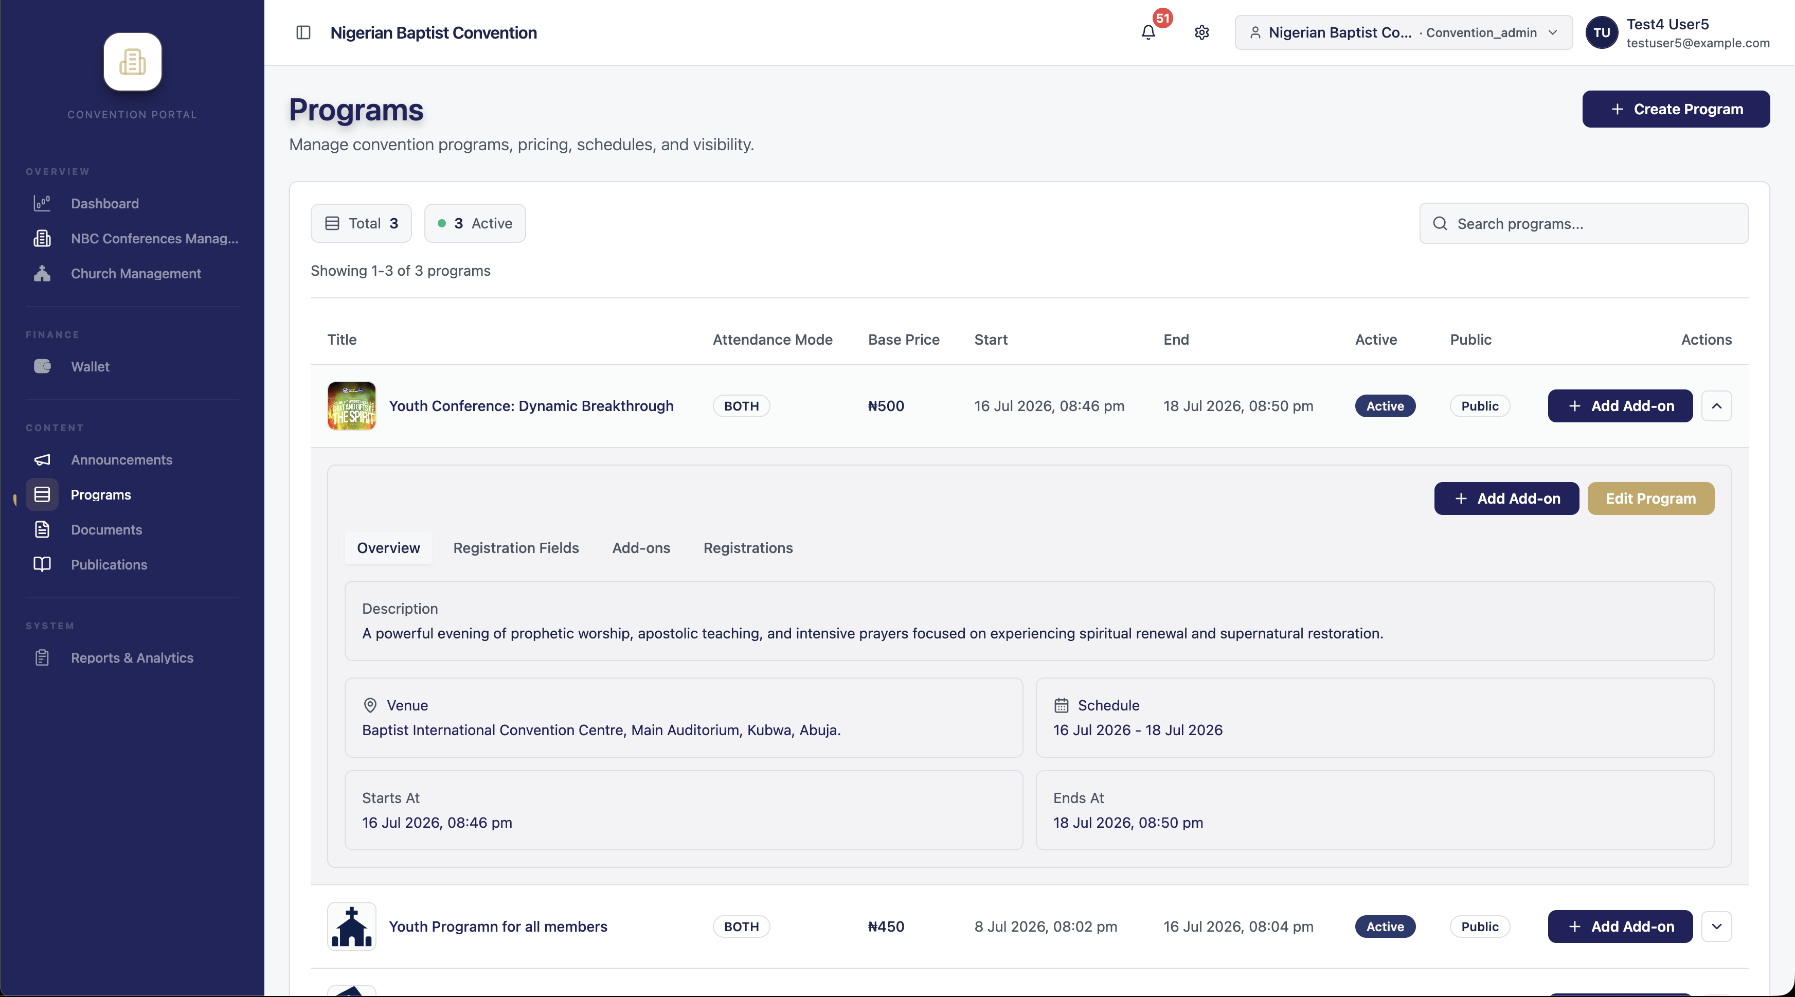Open the notifications bell icon
Viewport: 1795px width, 997px height.
pos(1148,33)
